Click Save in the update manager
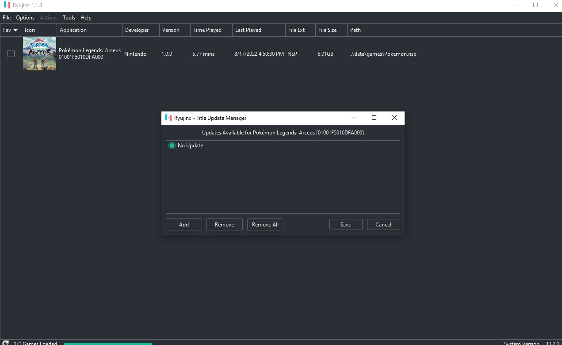562x345 pixels. tap(345, 224)
